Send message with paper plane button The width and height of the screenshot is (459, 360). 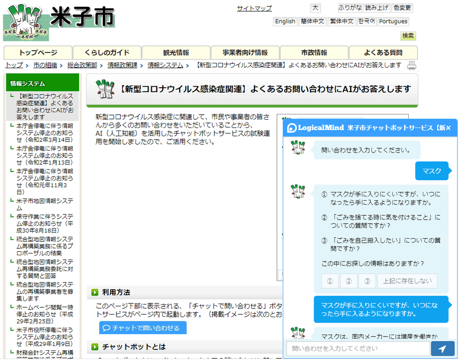coord(442,349)
